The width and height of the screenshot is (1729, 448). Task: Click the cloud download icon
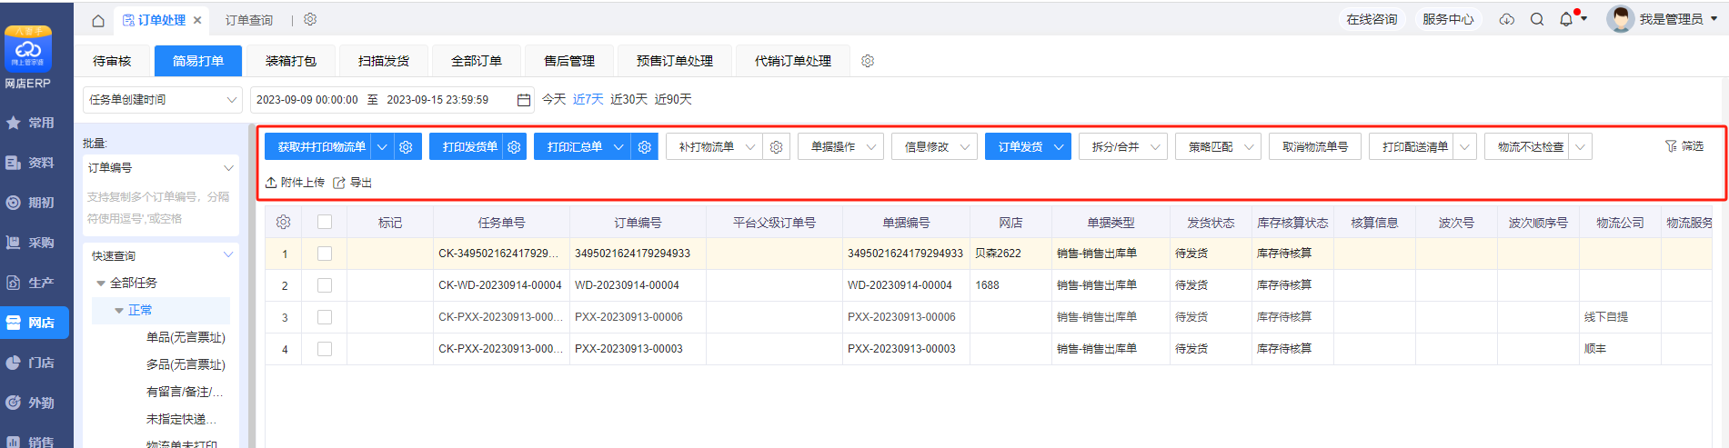[x=1507, y=19]
